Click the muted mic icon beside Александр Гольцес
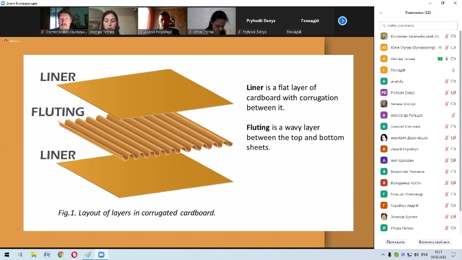 coord(453,115)
